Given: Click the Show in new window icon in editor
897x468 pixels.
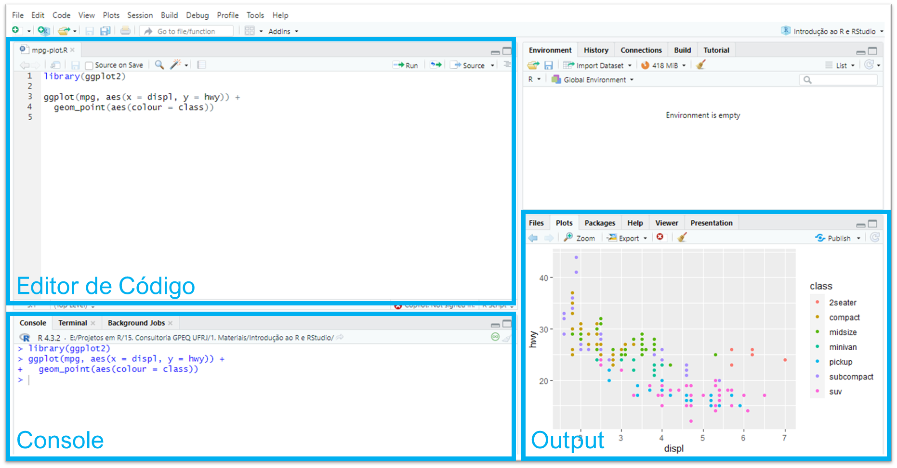Looking at the screenshot, I should click(x=55, y=65).
